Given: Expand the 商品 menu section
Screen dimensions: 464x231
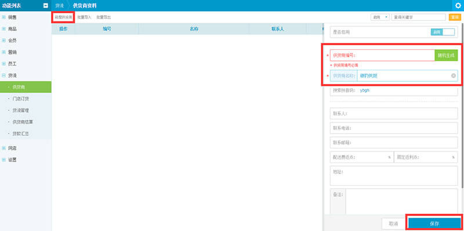Looking at the screenshot, I should [4, 28].
